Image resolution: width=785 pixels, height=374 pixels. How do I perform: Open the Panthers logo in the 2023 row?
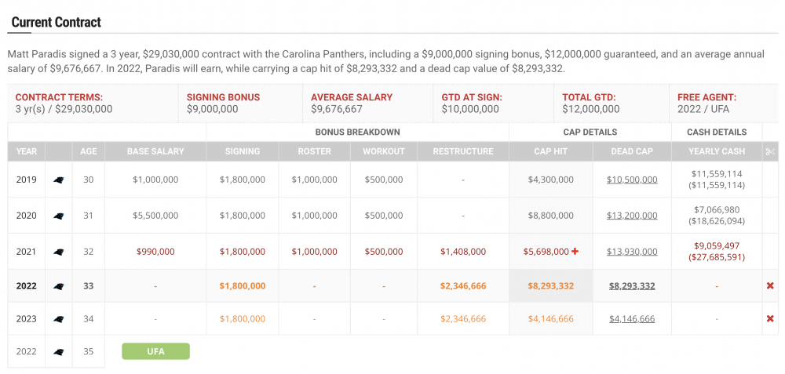58,319
